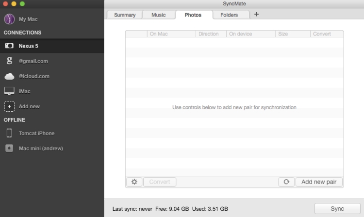Screen dimensions: 364x217
Task: Switch to the Music tab
Action: point(159,15)
